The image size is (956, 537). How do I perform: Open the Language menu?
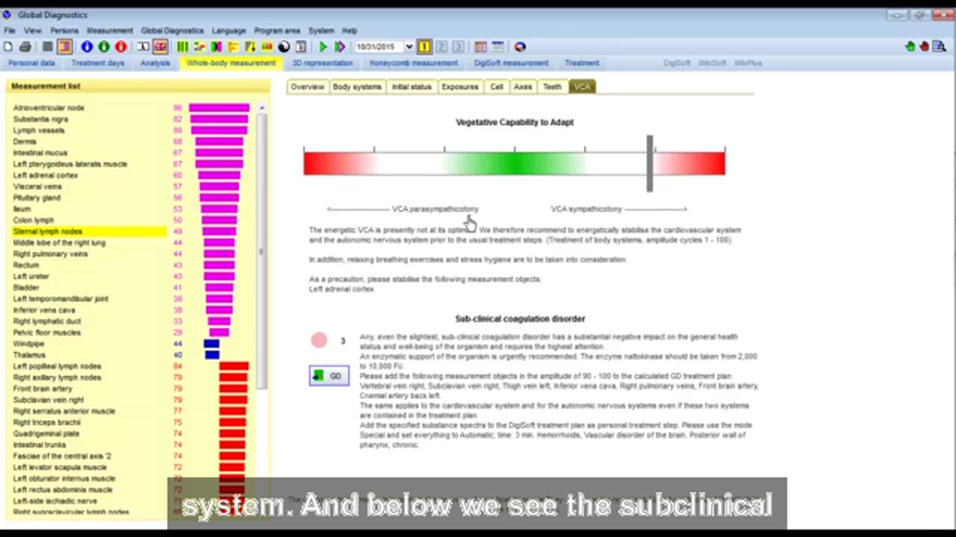click(x=229, y=31)
